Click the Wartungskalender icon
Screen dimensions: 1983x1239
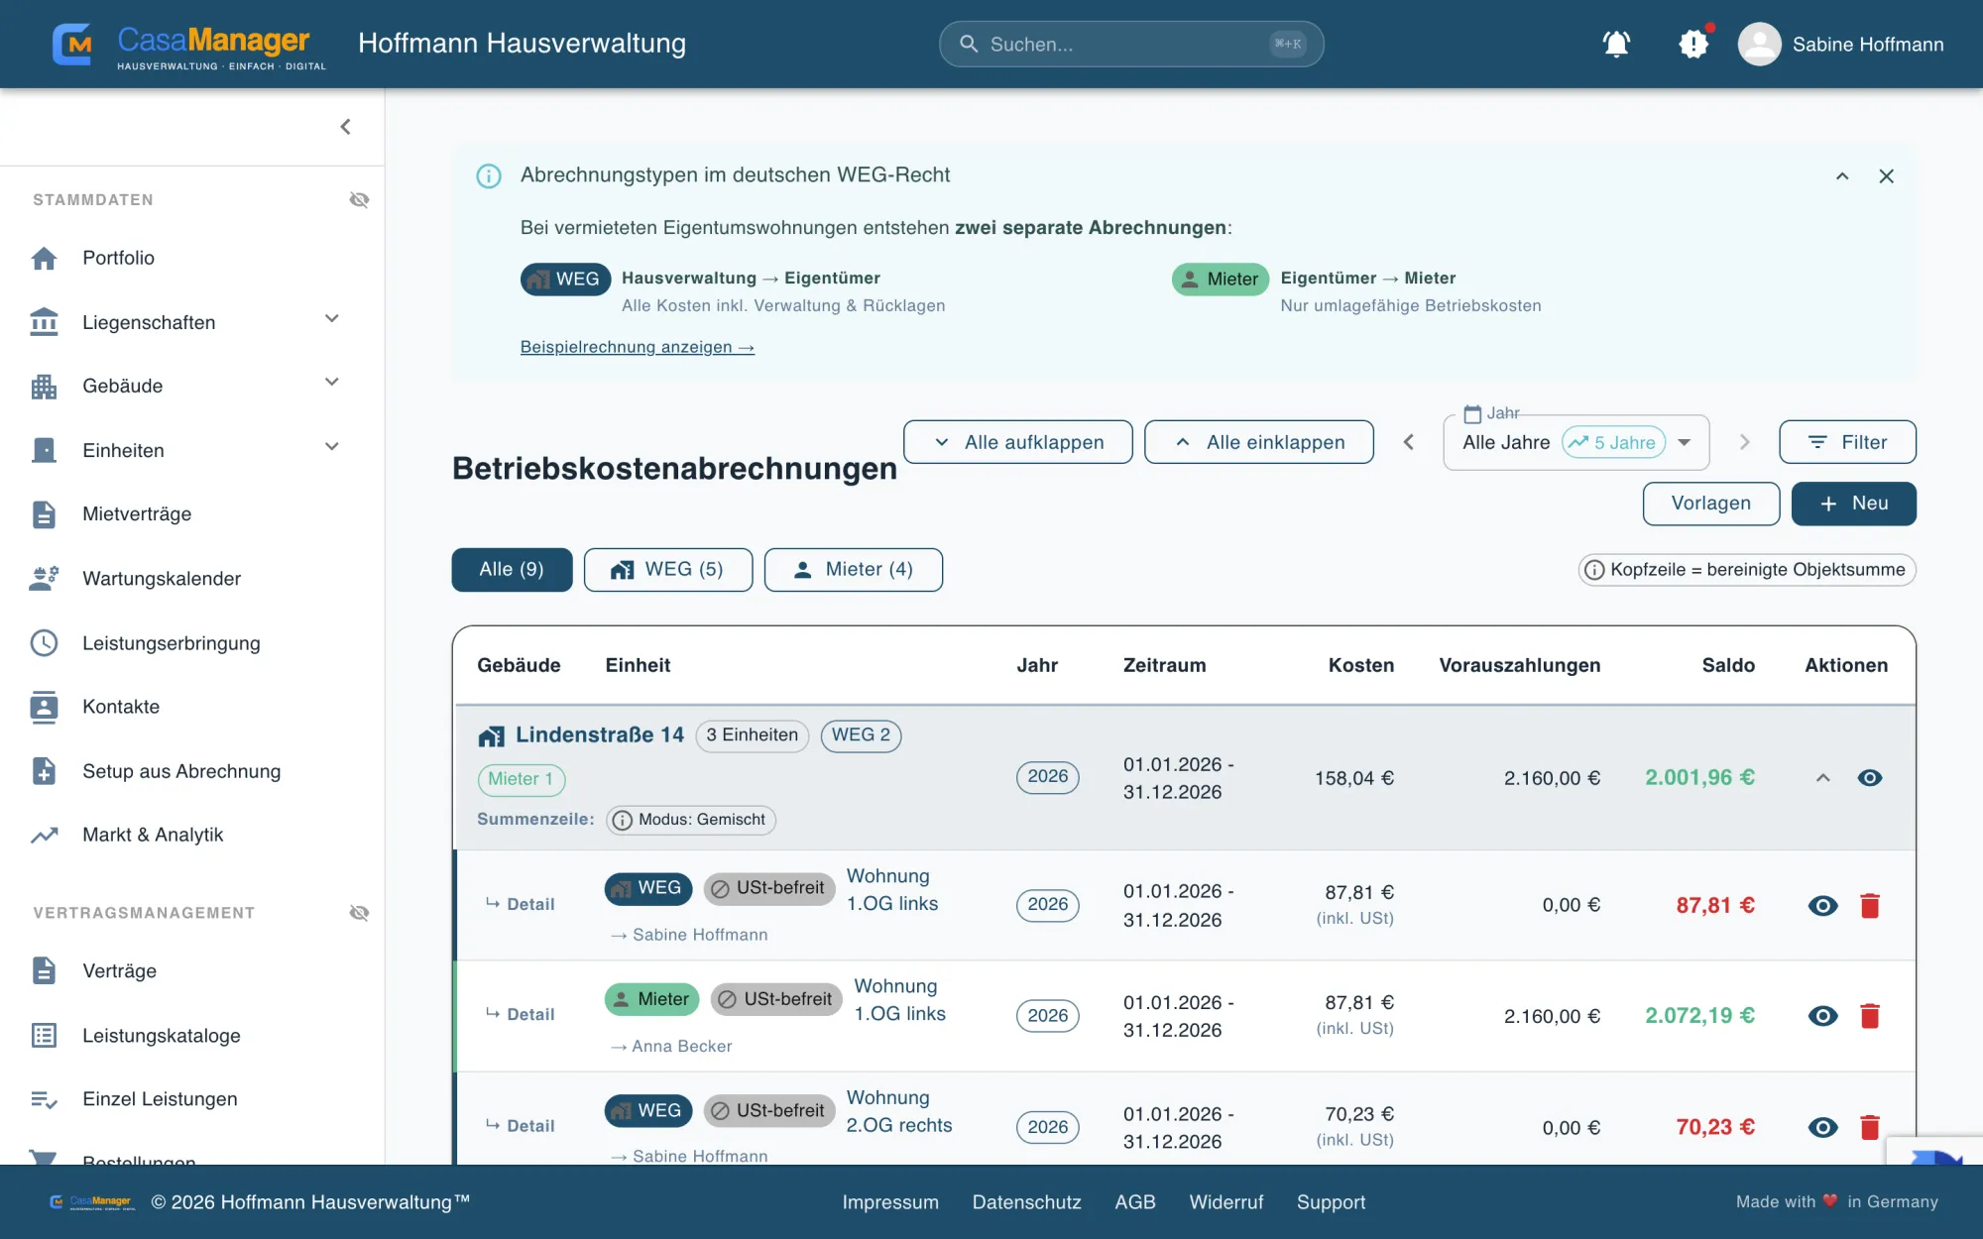[x=44, y=579]
